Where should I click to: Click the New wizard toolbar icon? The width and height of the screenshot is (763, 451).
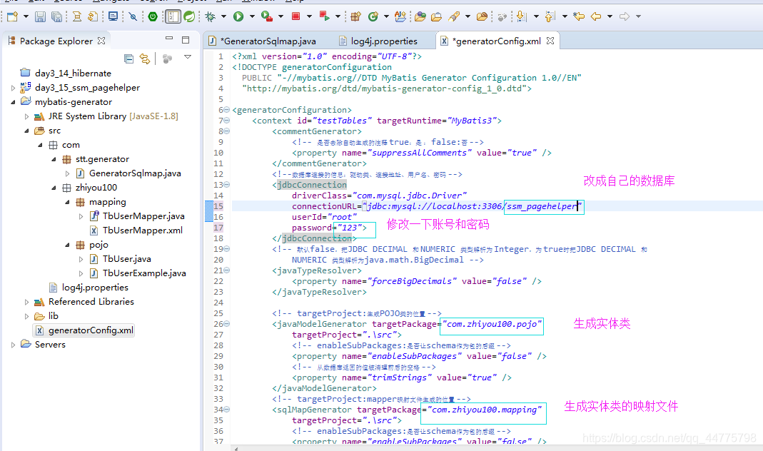(12, 16)
